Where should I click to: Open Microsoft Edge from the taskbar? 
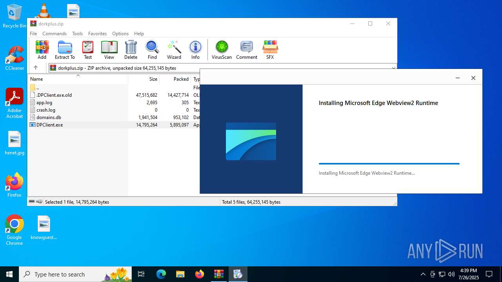point(161,274)
